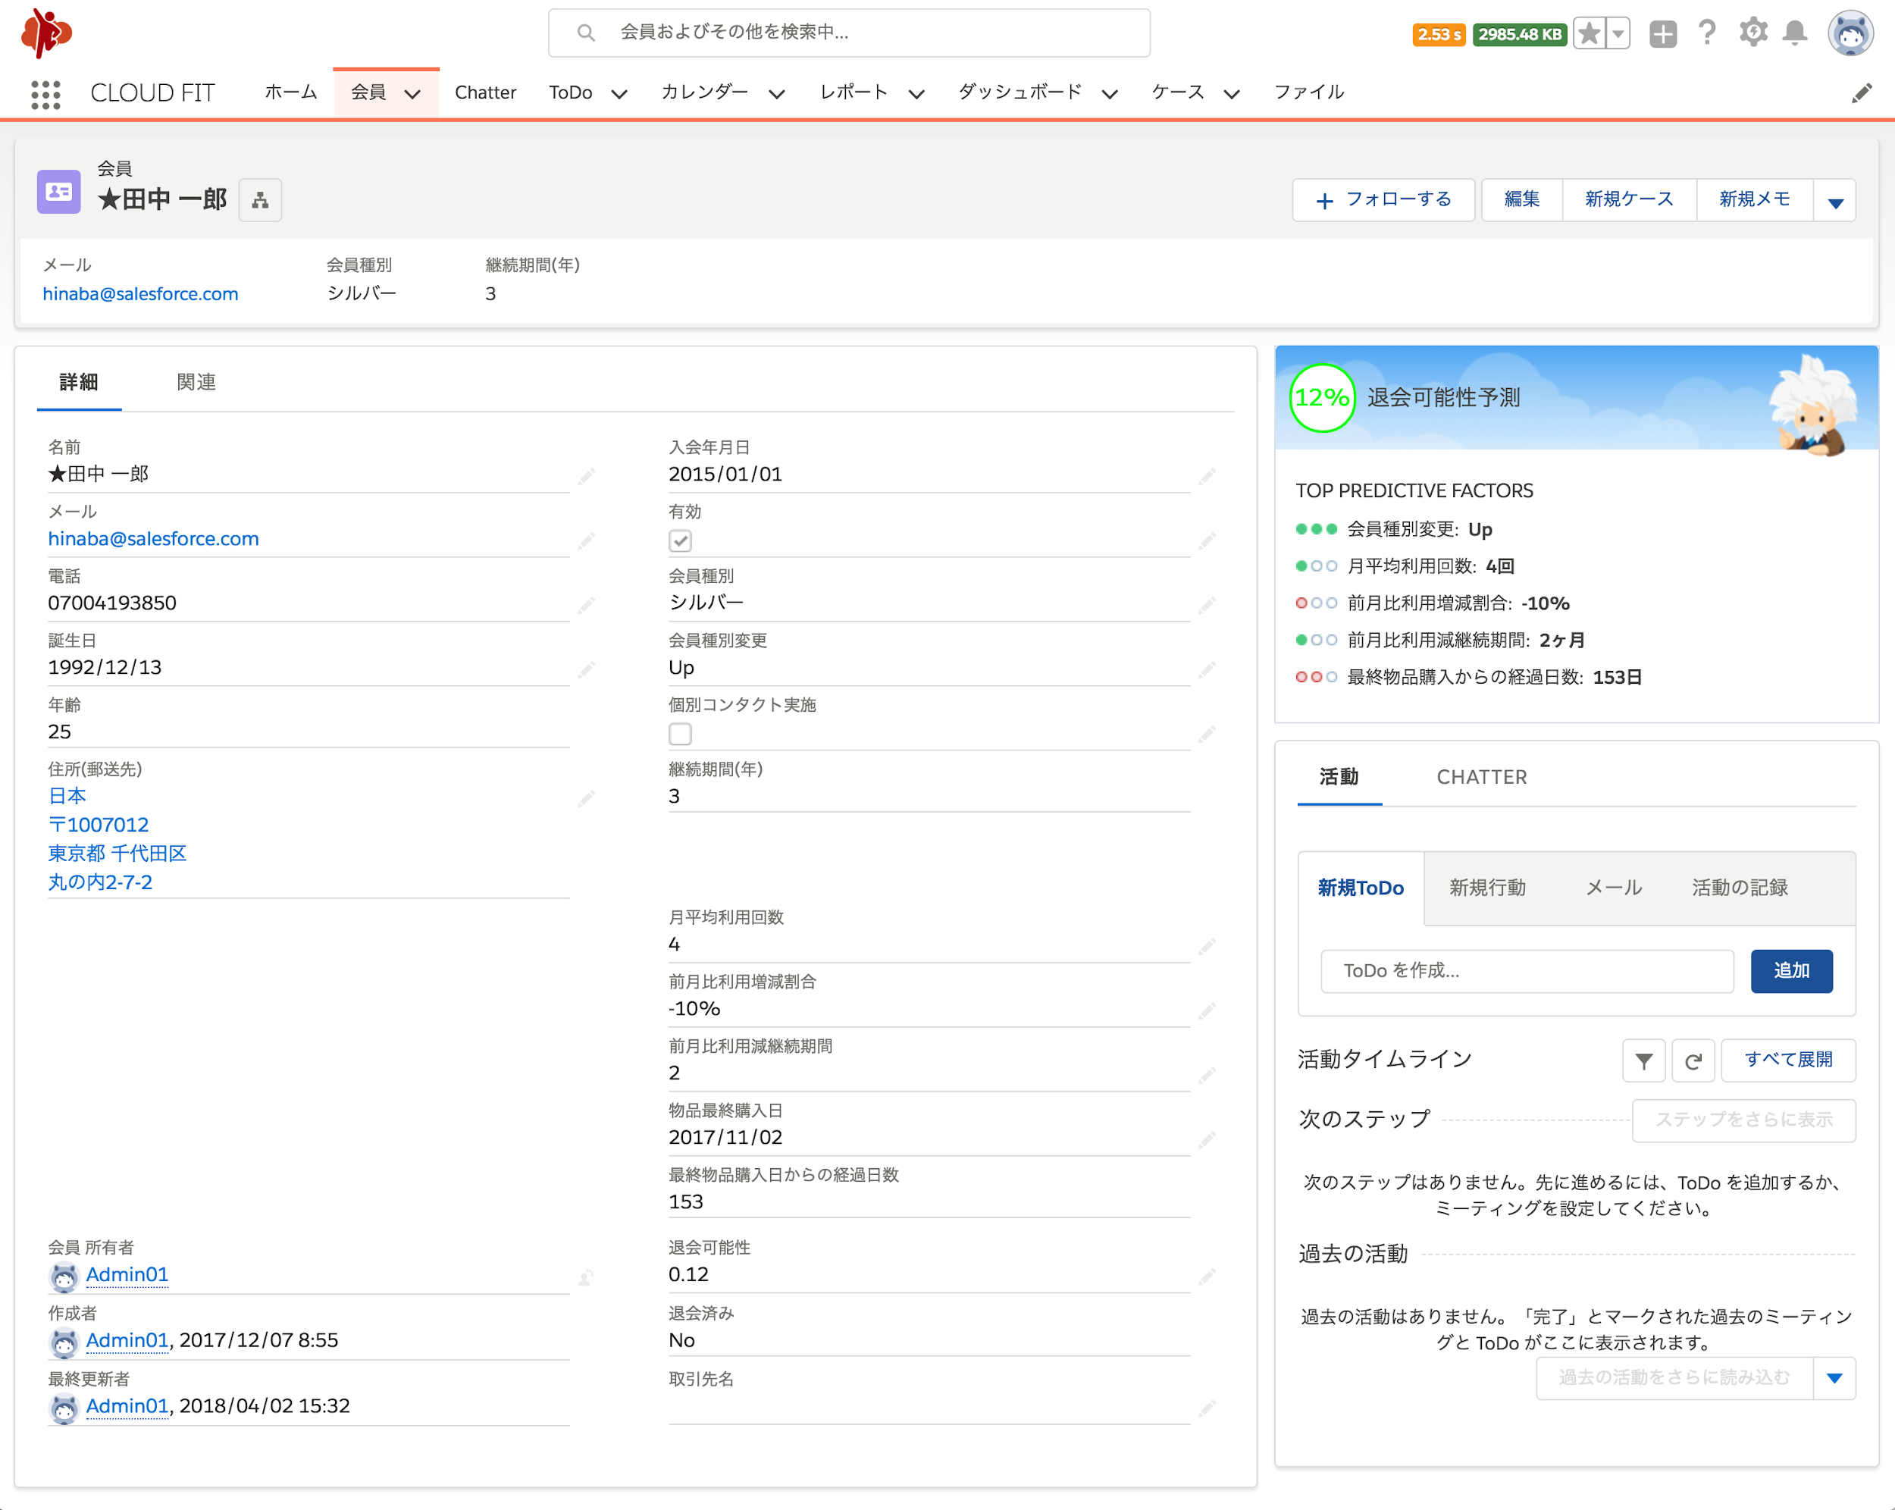This screenshot has width=1895, height=1510.
Task: Click the global actions plus icon
Action: [1662, 34]
